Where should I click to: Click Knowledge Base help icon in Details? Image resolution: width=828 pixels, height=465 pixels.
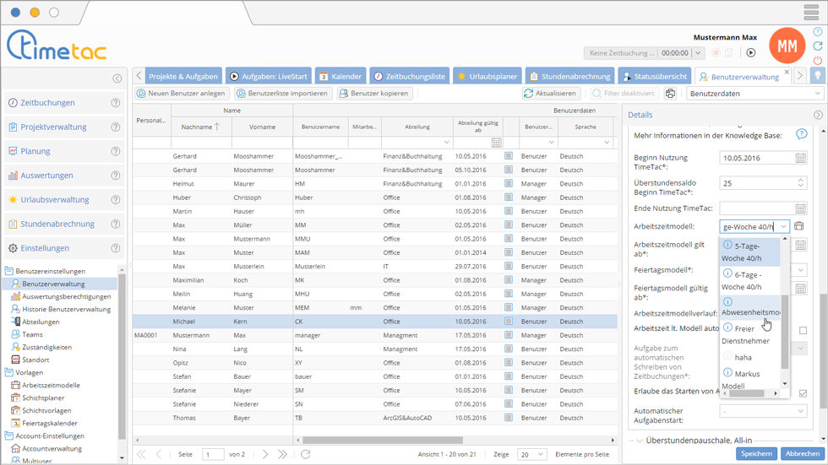point(801,134)
